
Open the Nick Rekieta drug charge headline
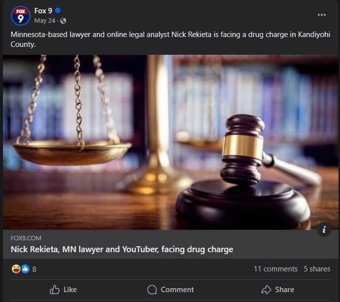(122, 249)
